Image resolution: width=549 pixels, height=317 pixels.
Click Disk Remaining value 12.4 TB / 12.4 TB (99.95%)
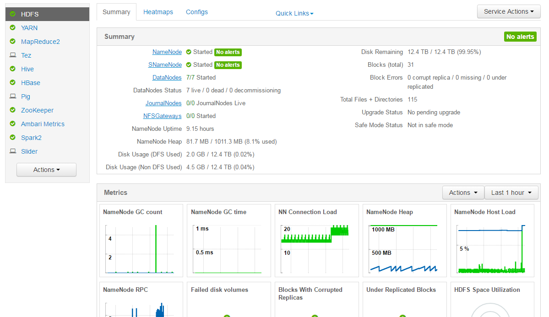pos(444,52)
